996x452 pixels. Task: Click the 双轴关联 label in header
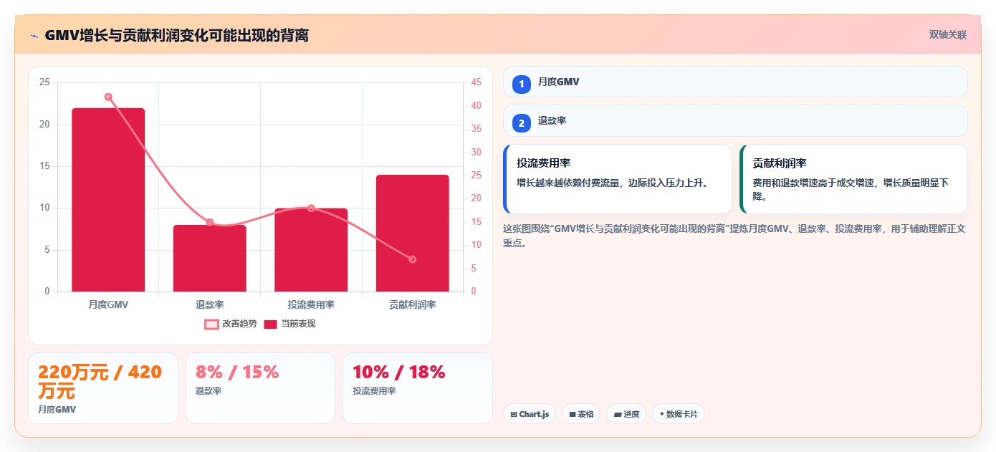point(948,35)
